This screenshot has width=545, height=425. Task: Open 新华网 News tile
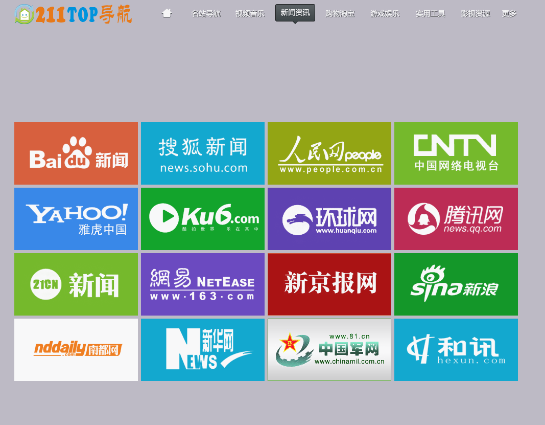pyautogui.click(x=203, y=350)
